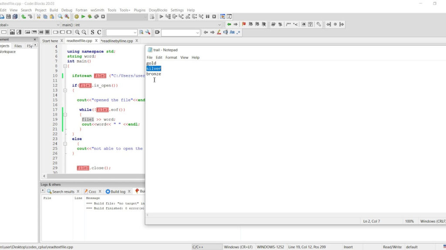Jump forward using right arrow icon
446x250 pixels.
(236, 24)
